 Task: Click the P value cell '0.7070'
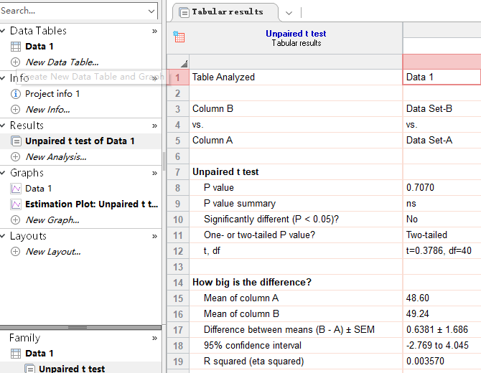[x=442, y=187]
